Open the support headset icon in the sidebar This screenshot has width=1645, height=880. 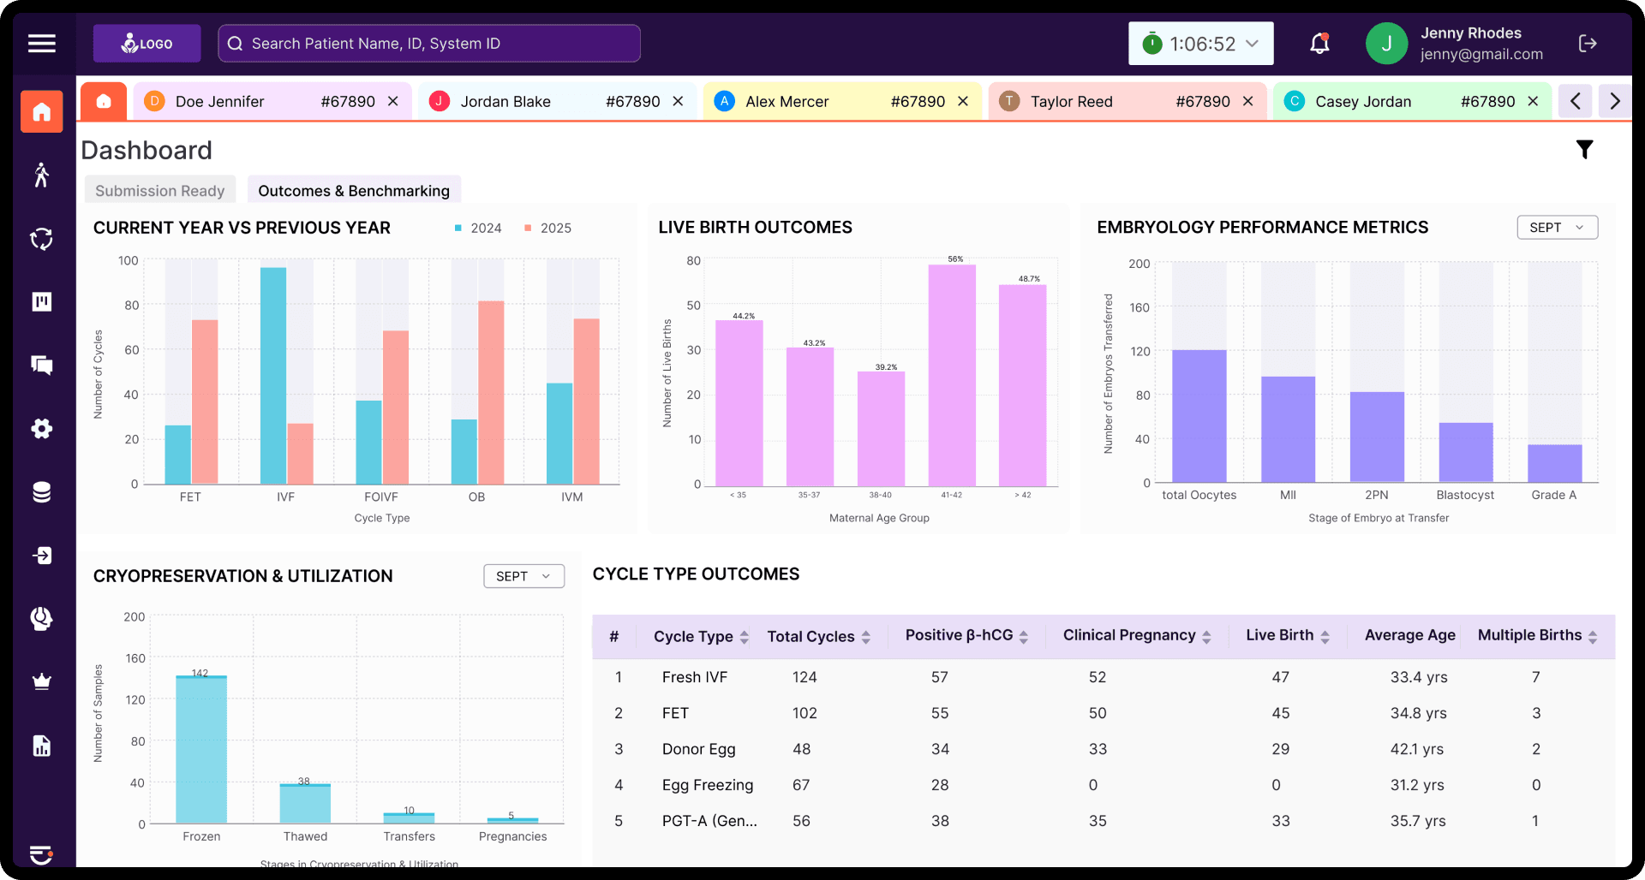click(x=41, y=618)
